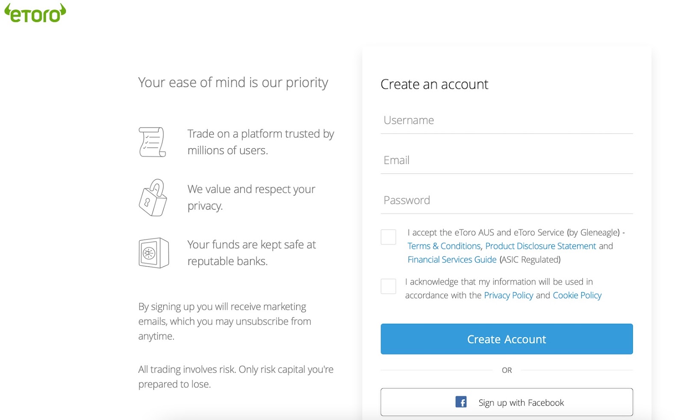Viewport: 684px width, 420px height.
Task: Click the padlock privacy icon
Action: [x=153, y=198]
